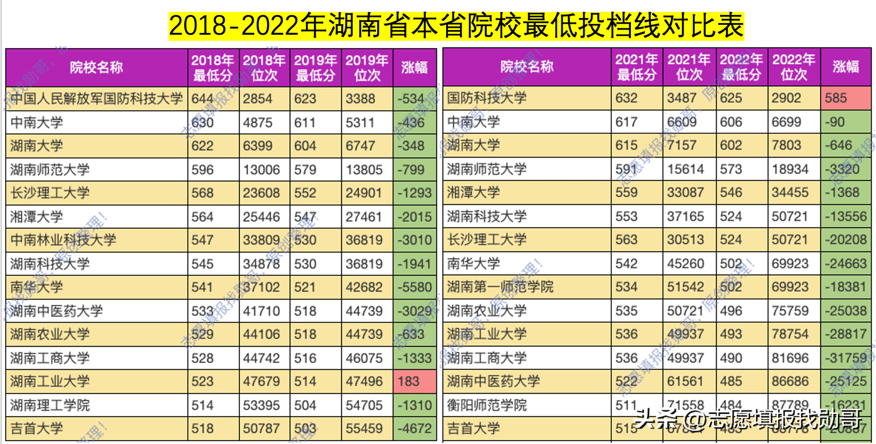Select the rank value 37165

coord(686,216)
